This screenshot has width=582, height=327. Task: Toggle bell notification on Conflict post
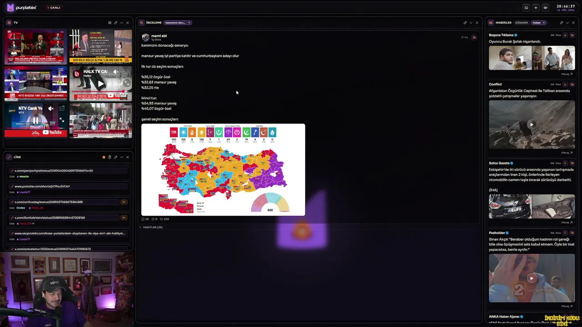565,84
